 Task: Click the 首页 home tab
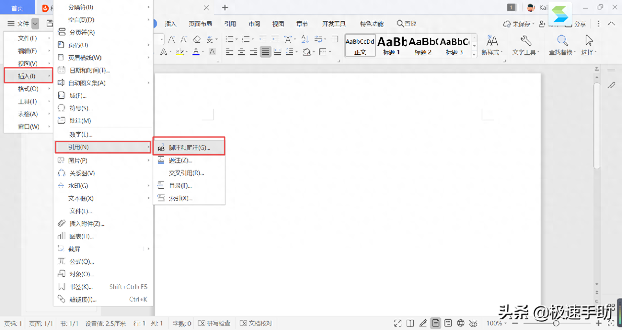pos(17,8)
